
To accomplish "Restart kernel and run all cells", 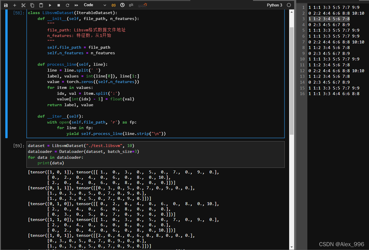I will (x=76, y=5).
